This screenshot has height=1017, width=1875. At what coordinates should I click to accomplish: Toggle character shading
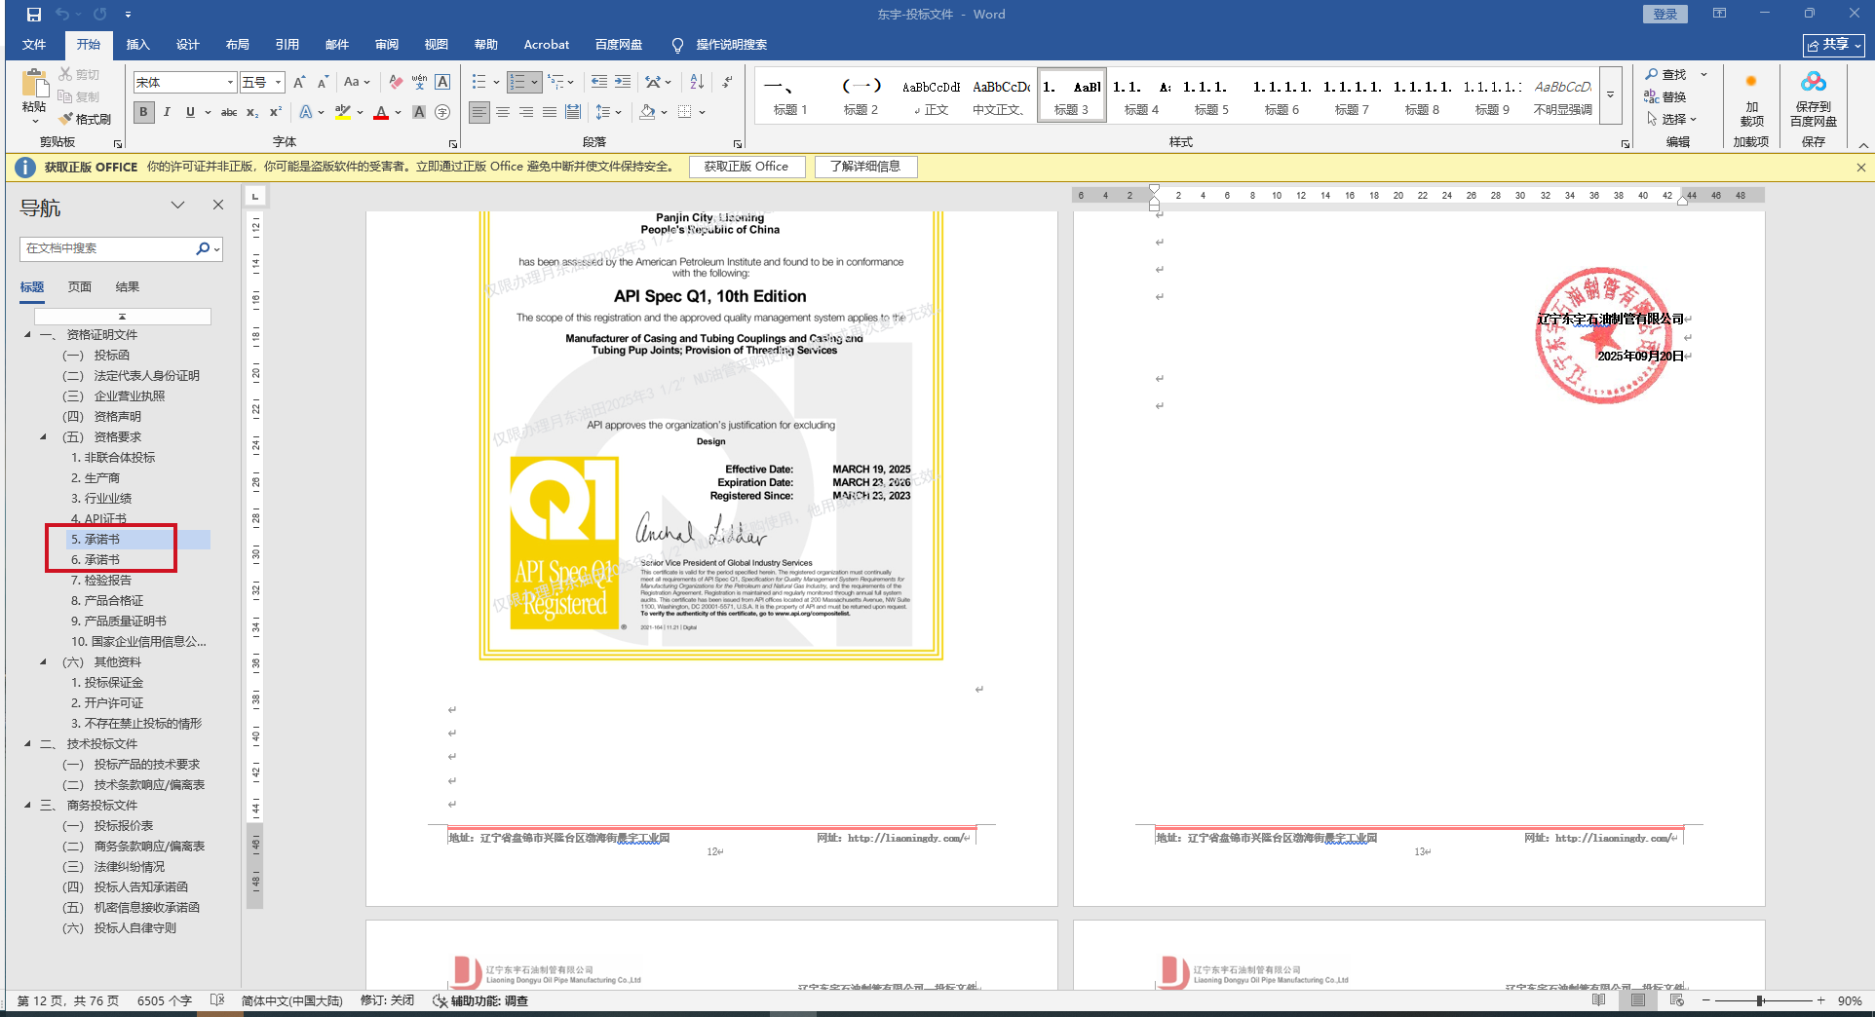pyautogui.click(x=419, y=112)
